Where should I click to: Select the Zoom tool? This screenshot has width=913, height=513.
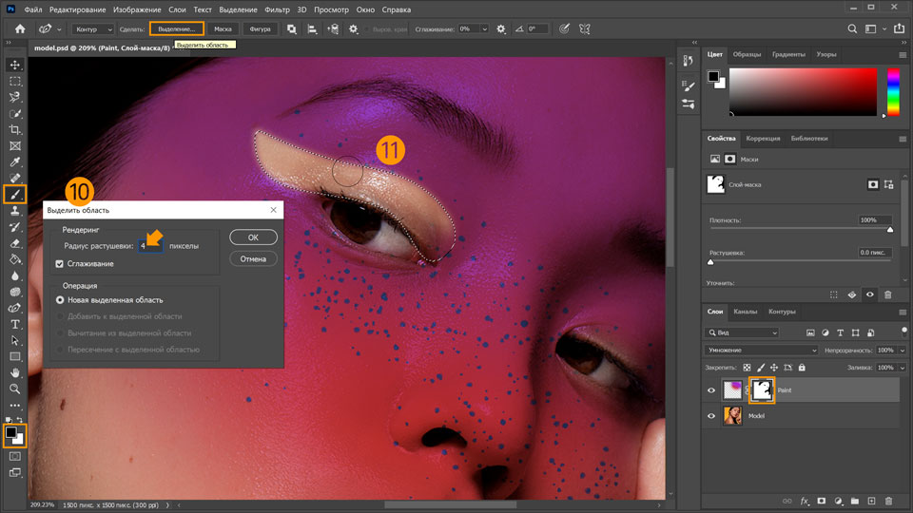(15, 389)
